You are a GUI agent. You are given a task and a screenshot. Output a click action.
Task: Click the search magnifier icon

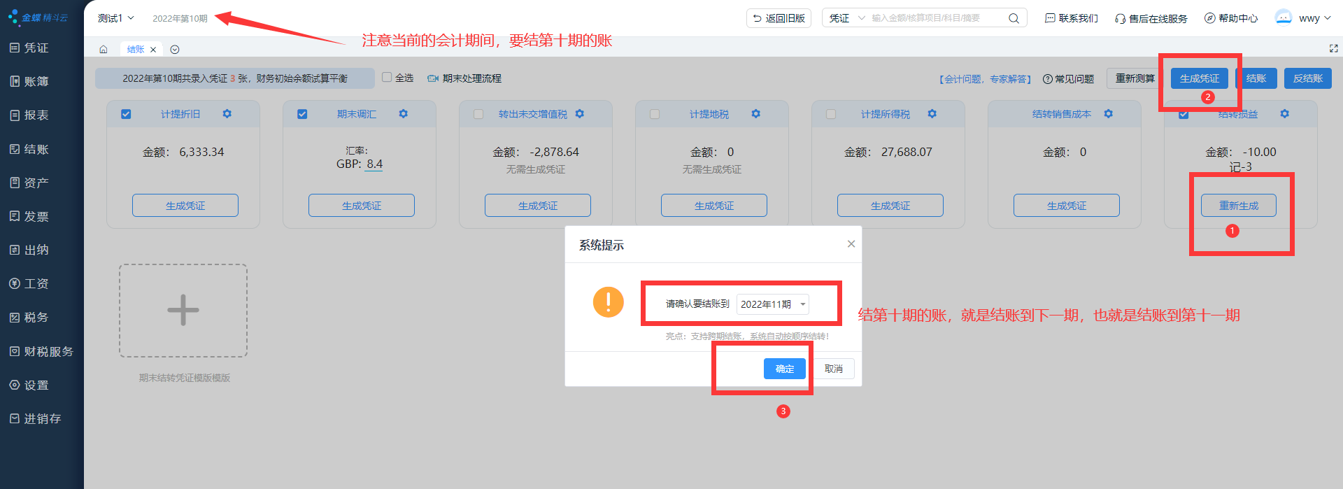[x=1014, y=18]
